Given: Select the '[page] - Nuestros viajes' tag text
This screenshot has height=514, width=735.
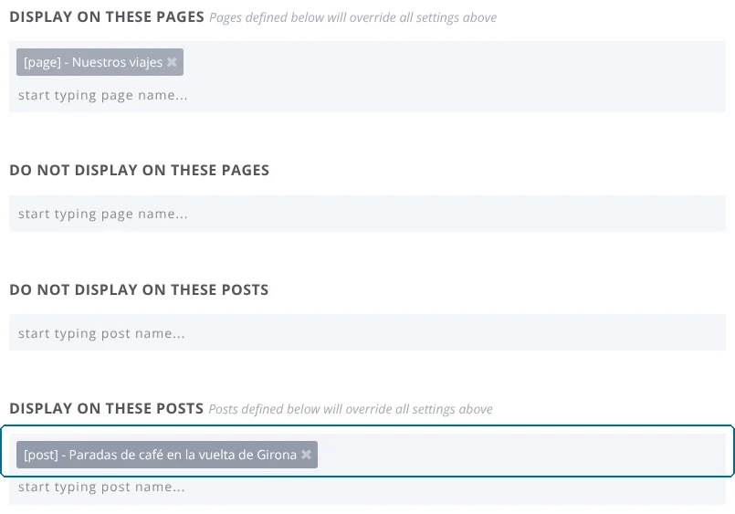Looking at the screenshot, I should [93, 62].
